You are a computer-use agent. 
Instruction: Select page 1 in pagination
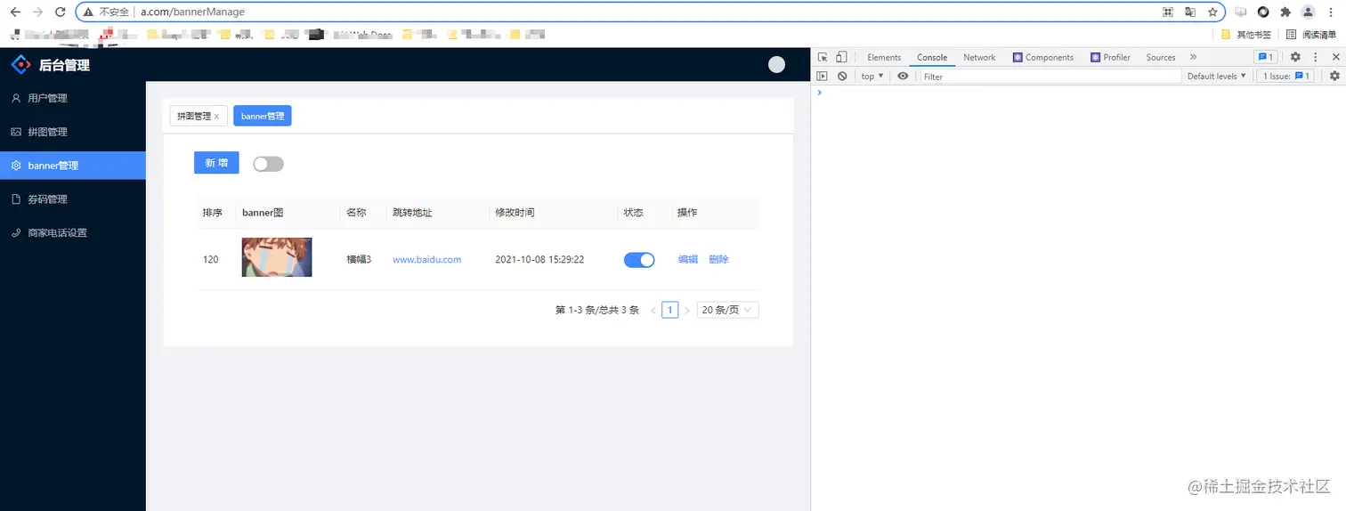(x=670, y=310)
